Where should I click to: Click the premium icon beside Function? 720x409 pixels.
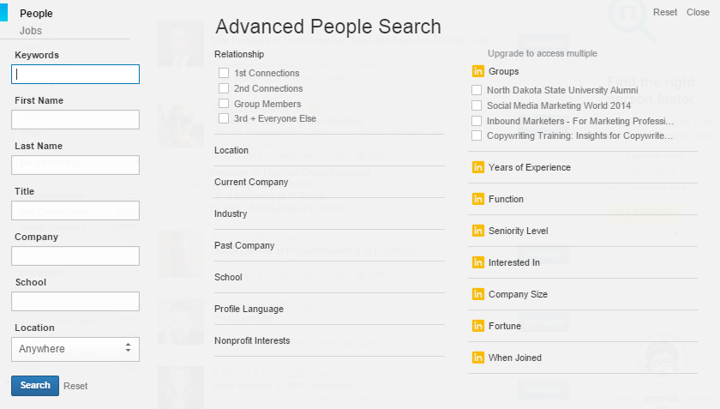pos(478,199)
